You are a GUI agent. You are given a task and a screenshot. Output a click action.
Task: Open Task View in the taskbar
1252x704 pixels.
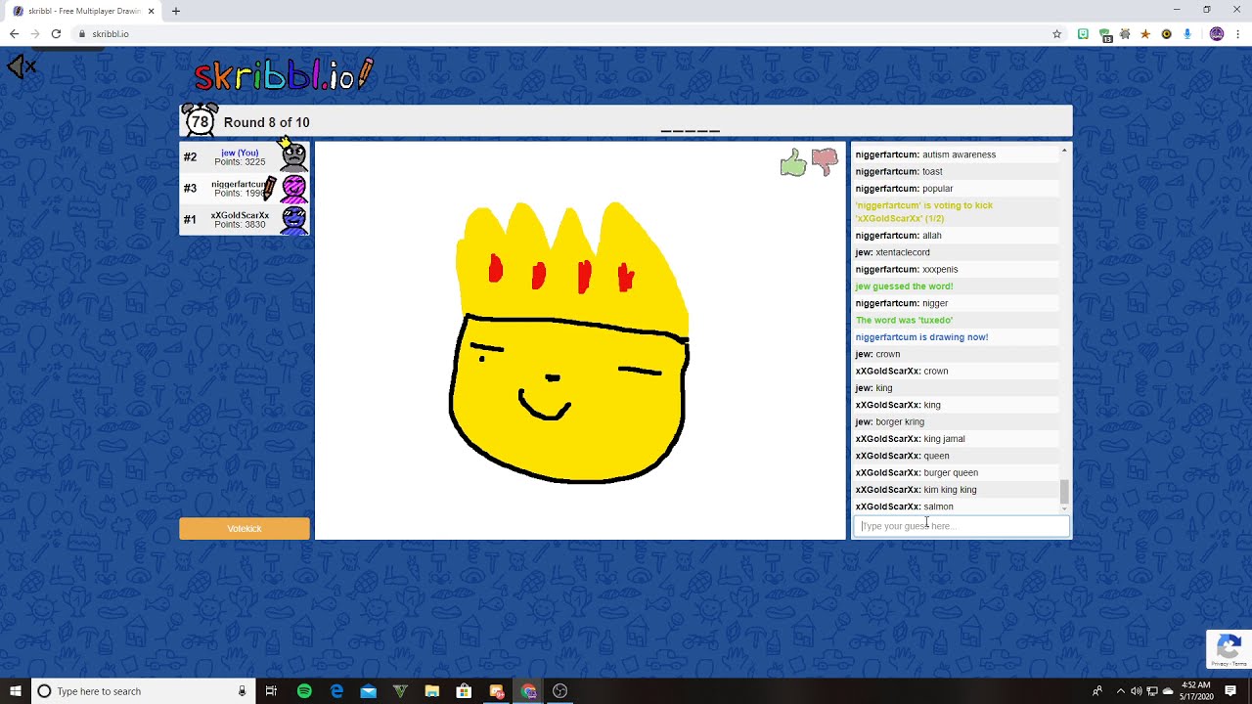point(271,691)
